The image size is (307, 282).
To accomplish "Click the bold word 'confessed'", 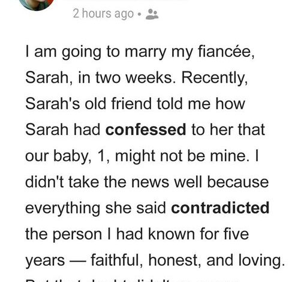I will (x=146, y=130).
